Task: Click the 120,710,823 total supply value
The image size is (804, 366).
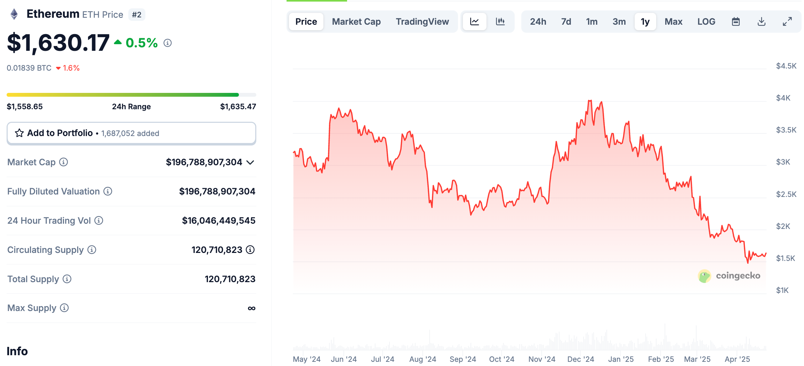Action: coord(230,279)
